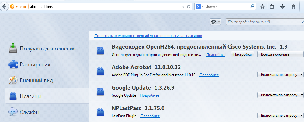Click the Adobe Acrobat plugin brick icon
304x122 pixels.
100,71
